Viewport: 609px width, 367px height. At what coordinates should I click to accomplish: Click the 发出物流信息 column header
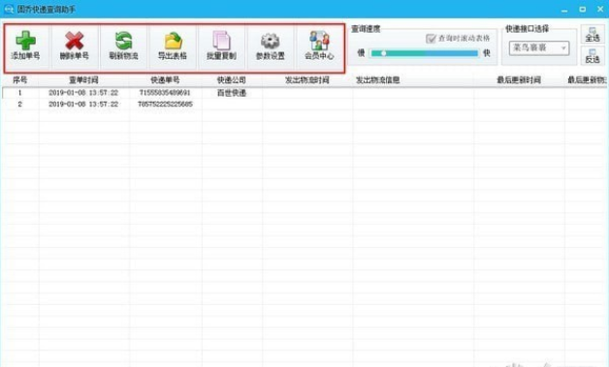tap(378, 80)
